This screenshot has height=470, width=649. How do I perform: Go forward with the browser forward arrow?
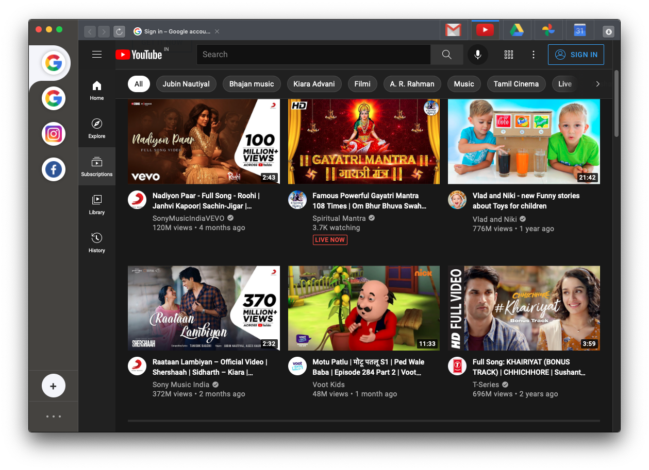click(x=104, y=32)
